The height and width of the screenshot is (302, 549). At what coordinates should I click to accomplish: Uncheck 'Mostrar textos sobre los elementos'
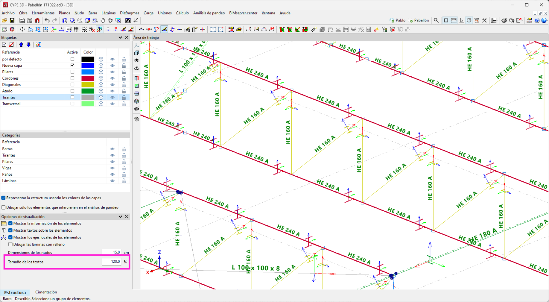[x=10, y=230]
